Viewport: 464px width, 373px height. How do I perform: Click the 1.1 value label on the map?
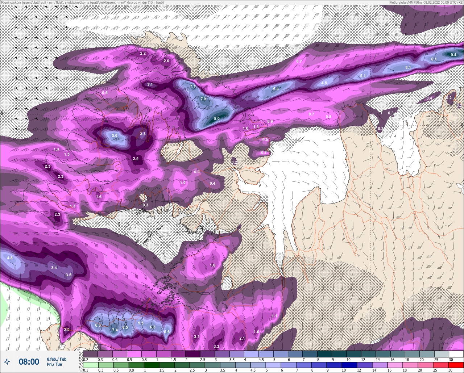click(x=274, y=316)
